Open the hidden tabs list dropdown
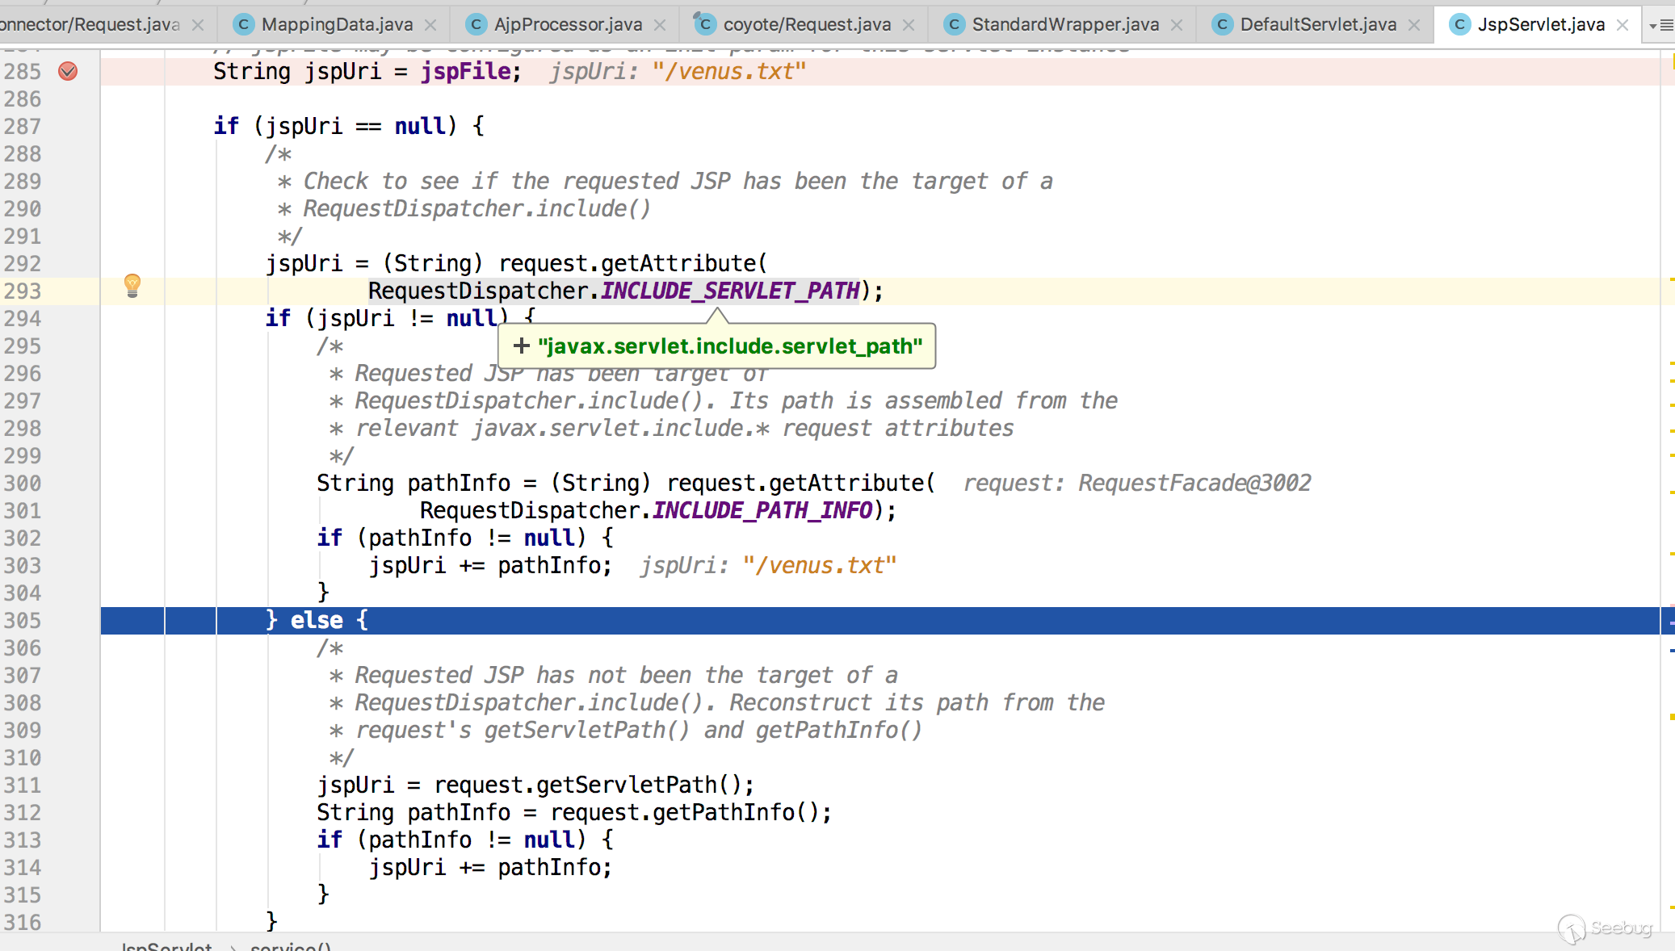The image size is (1675, 951). (1660, 26)
